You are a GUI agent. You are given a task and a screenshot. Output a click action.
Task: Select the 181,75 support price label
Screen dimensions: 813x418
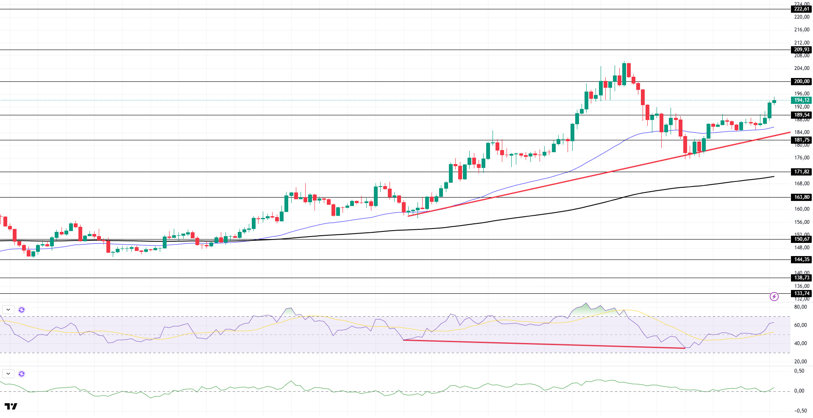pos(801,140)
